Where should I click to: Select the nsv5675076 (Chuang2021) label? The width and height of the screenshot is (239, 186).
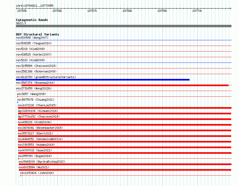point(36,100)
